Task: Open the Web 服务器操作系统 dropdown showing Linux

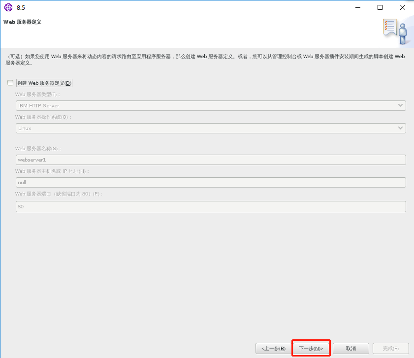Action: pos(211,128)
